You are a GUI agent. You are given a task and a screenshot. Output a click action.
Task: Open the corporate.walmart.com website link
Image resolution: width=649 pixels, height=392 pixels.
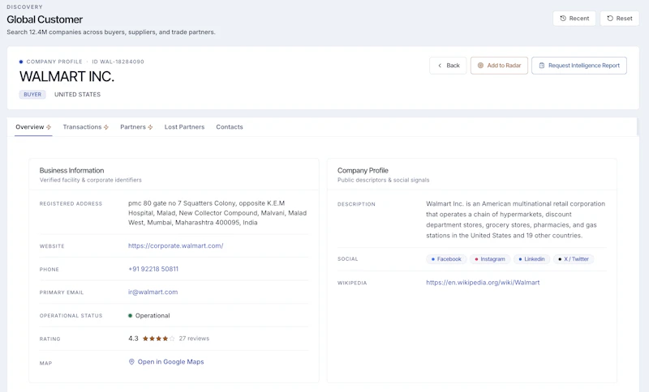click(175, 245)
